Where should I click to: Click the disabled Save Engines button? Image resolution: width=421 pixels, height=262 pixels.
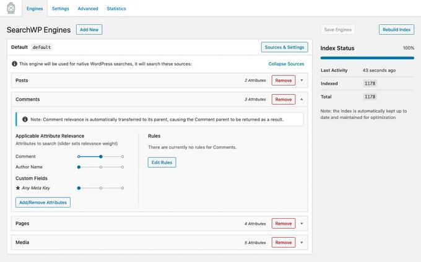(338, 30)
